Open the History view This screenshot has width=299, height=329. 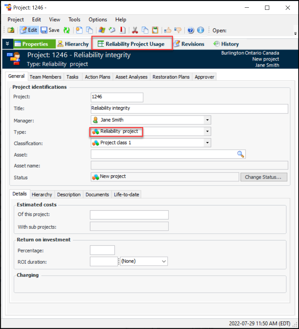226,44
